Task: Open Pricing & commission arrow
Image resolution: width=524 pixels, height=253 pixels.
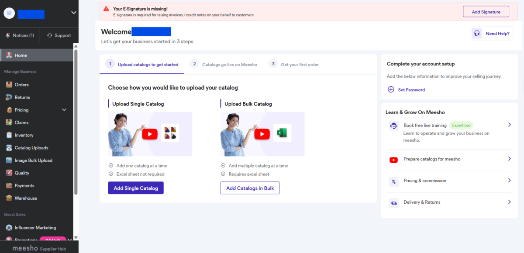Action: 509,180
